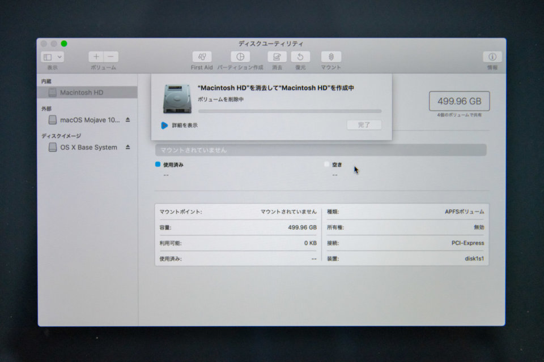
Task: Remove a volume with the minus button
Action: click(111, 57)
